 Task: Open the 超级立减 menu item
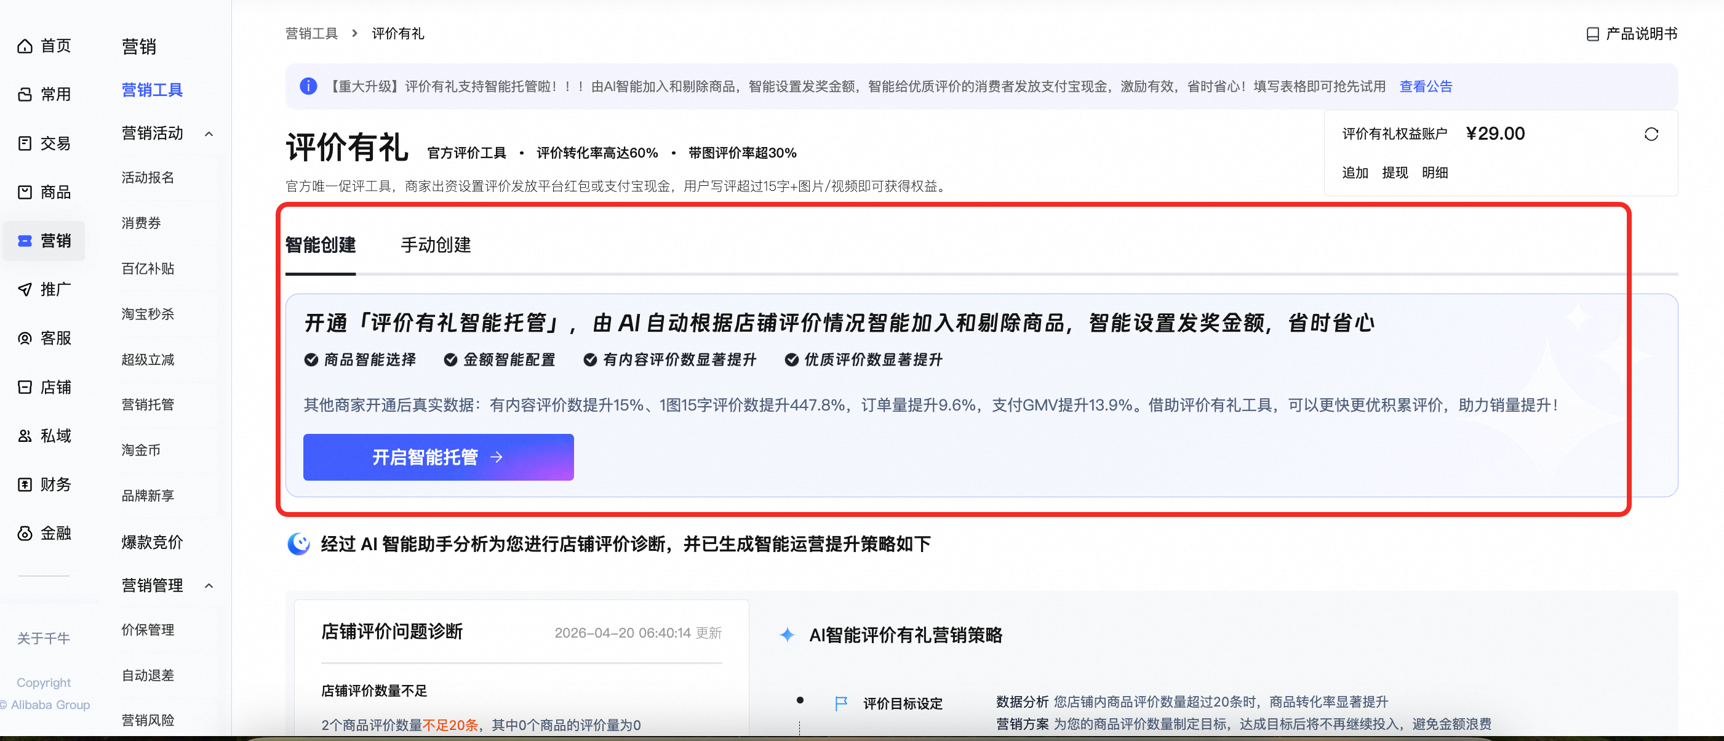tap(148, 359)
